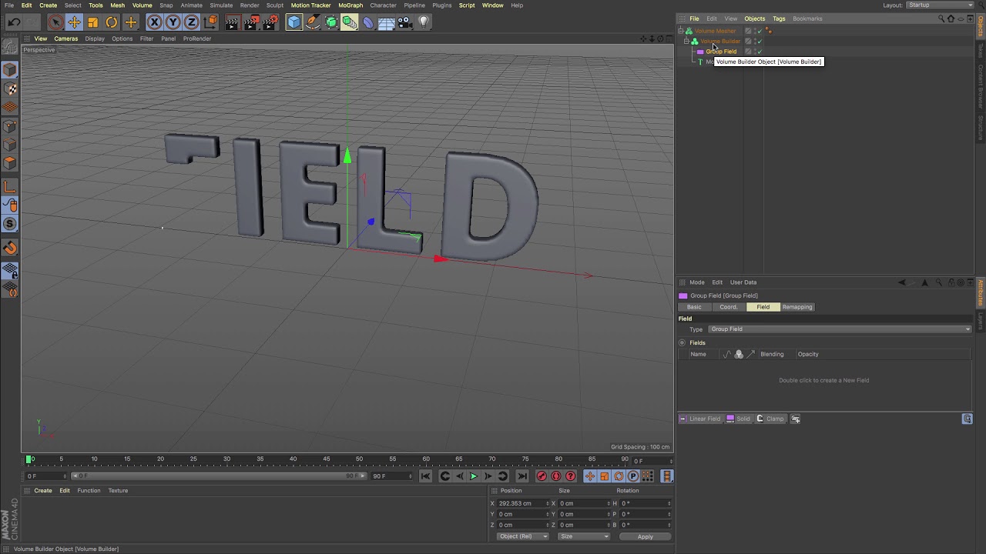
Task: Click the Point Level Animation dots icon
Action: click(x=647, y=476)
